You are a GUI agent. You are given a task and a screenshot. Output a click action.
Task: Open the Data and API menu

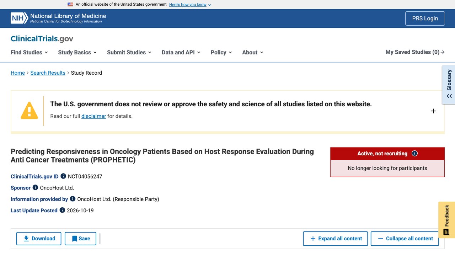point(181,52)
